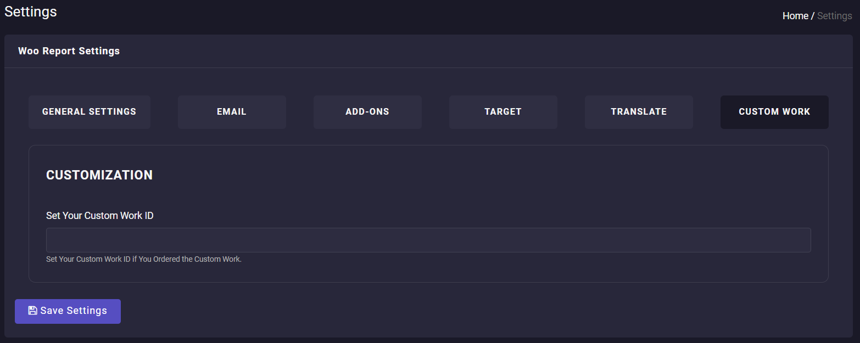Click the Settings page title

tap(31, 12)
